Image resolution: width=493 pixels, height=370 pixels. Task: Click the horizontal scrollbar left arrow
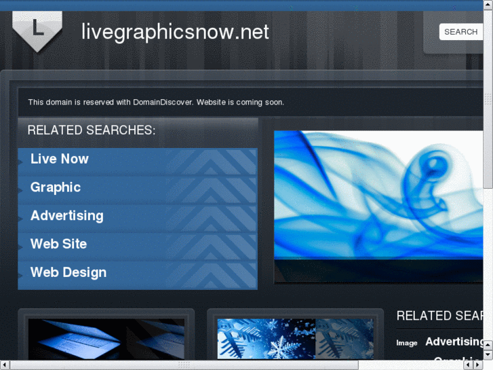(x=4, y=365)
